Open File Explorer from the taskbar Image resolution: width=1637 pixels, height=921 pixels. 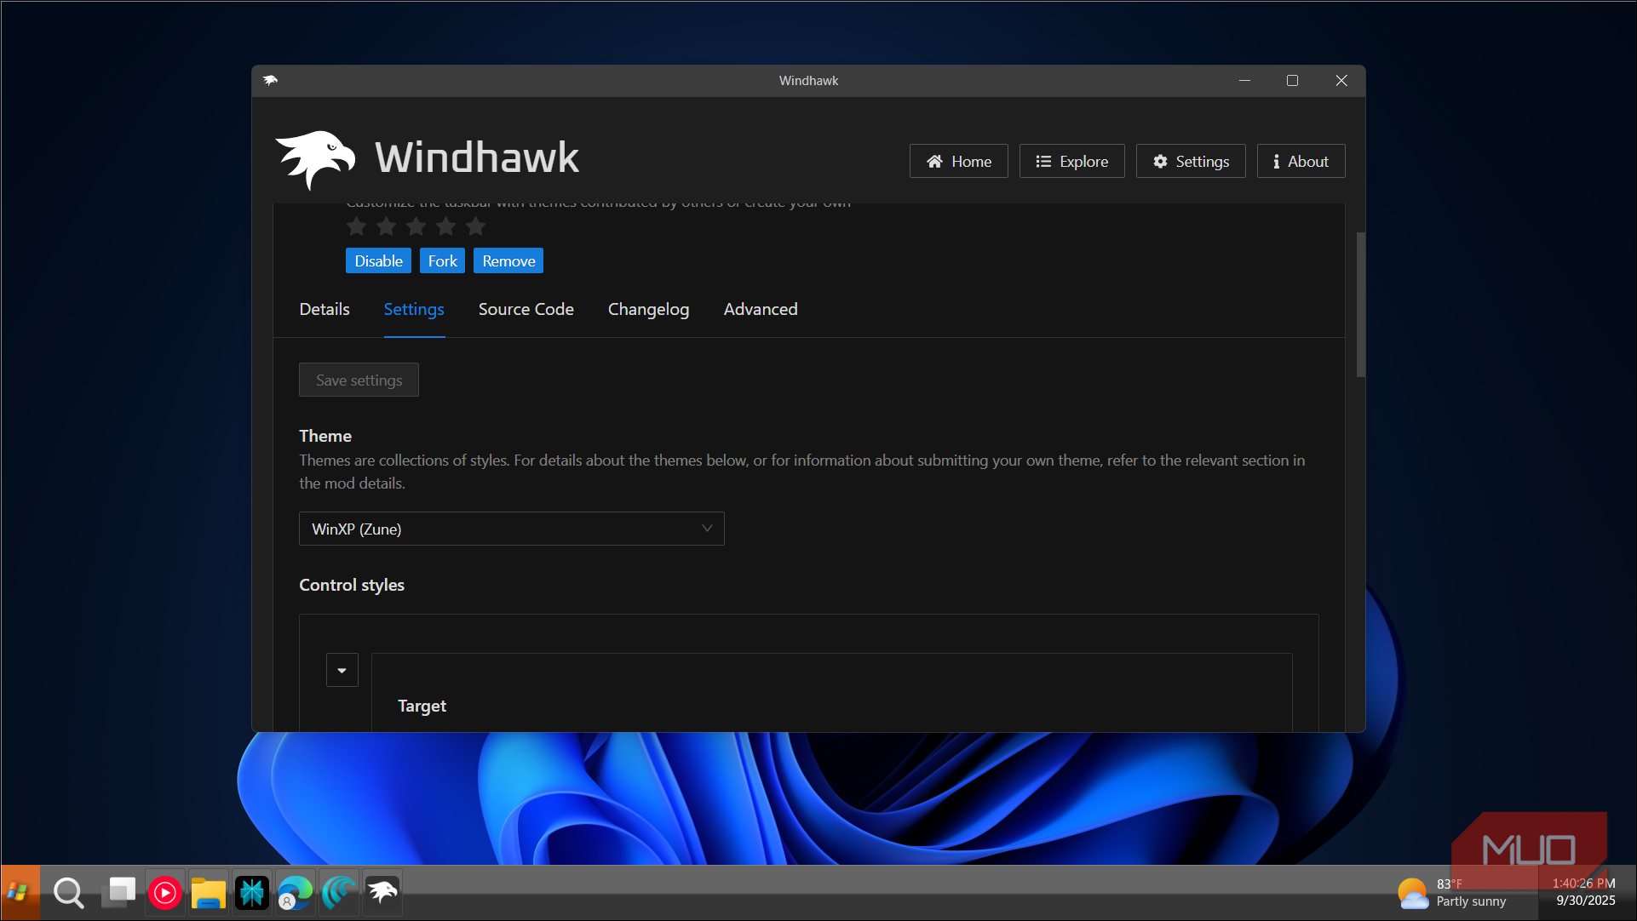point(208,892)
